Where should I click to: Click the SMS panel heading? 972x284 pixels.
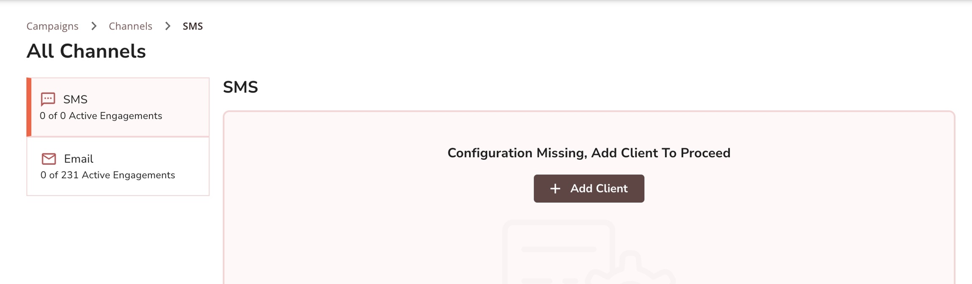click(240, 87)
